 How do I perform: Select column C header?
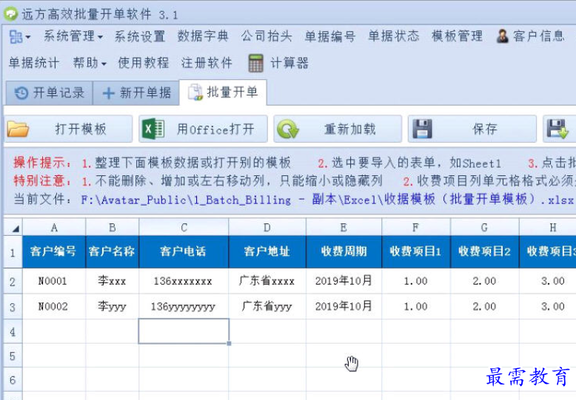click(184, 228)
